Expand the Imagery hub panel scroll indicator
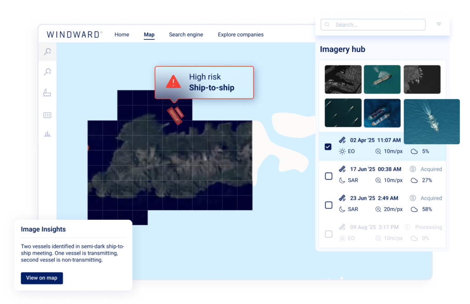The height and width of the screenshot is (304, 470). (x=341, y=277)
